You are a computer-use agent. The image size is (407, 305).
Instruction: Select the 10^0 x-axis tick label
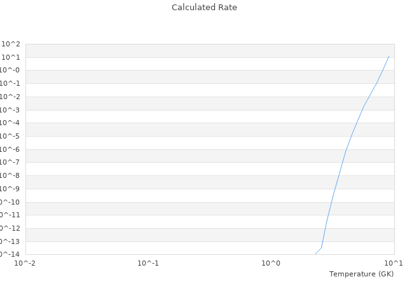[272, 263]
